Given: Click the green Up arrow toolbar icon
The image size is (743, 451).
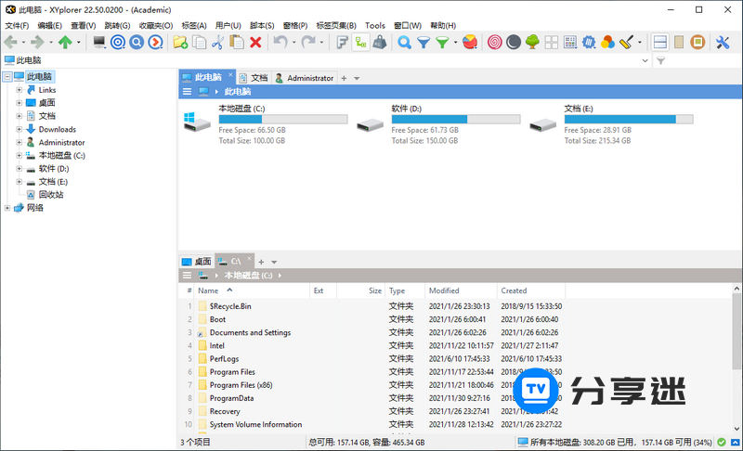Looking at the screenshot, I should (x=64, y=42).
